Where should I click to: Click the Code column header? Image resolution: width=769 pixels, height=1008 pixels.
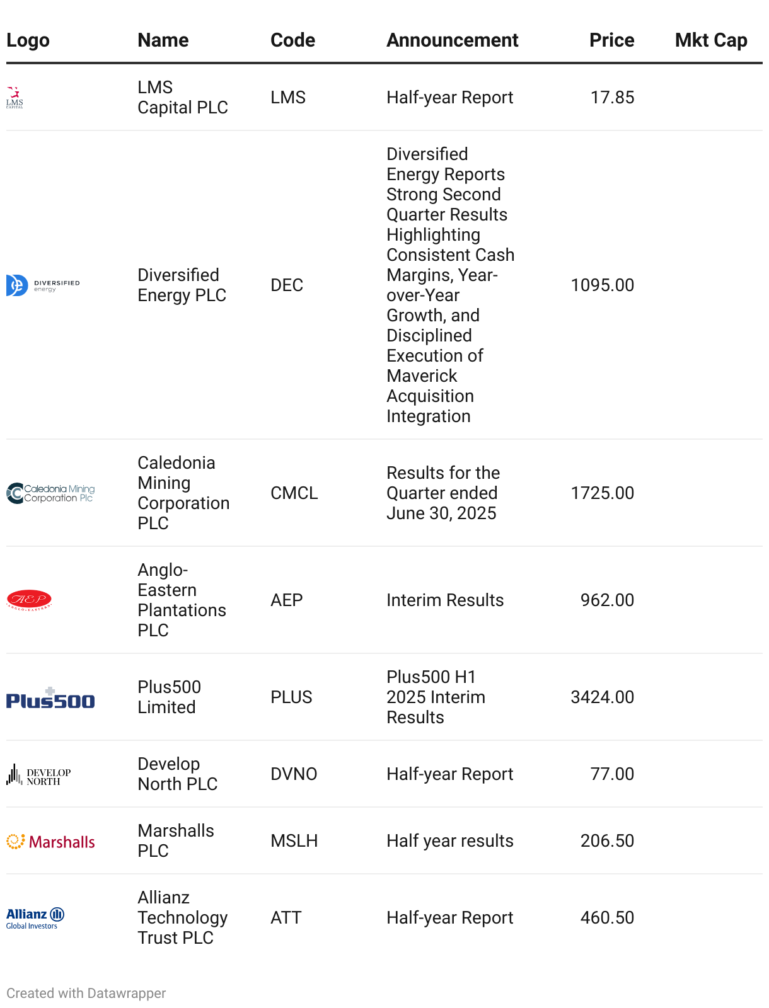point(292,40)
